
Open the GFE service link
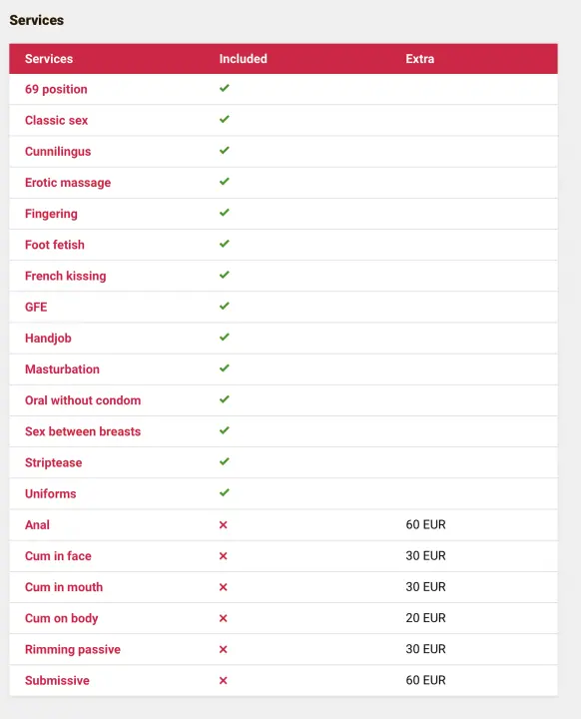coord(36,307)
